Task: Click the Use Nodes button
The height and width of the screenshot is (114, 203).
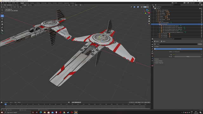Action: coord(178,49)
